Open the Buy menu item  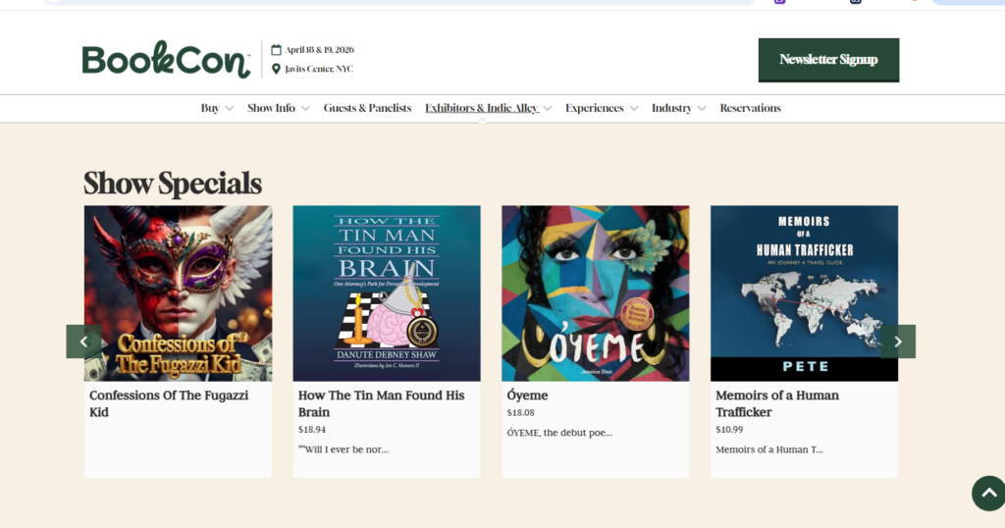tap(210, 108)
